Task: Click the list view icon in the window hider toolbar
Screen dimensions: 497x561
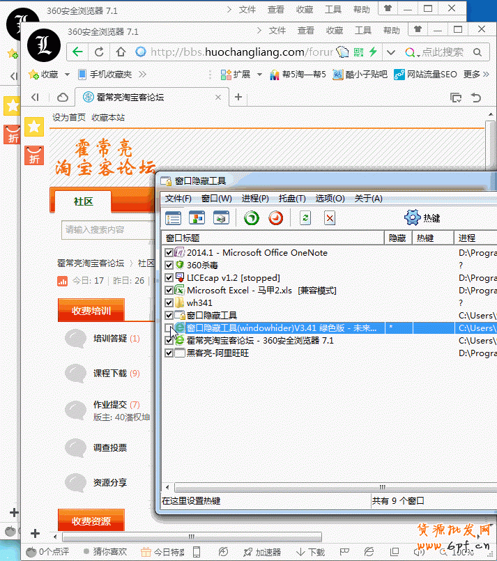Action: click(x=173, y=218)
